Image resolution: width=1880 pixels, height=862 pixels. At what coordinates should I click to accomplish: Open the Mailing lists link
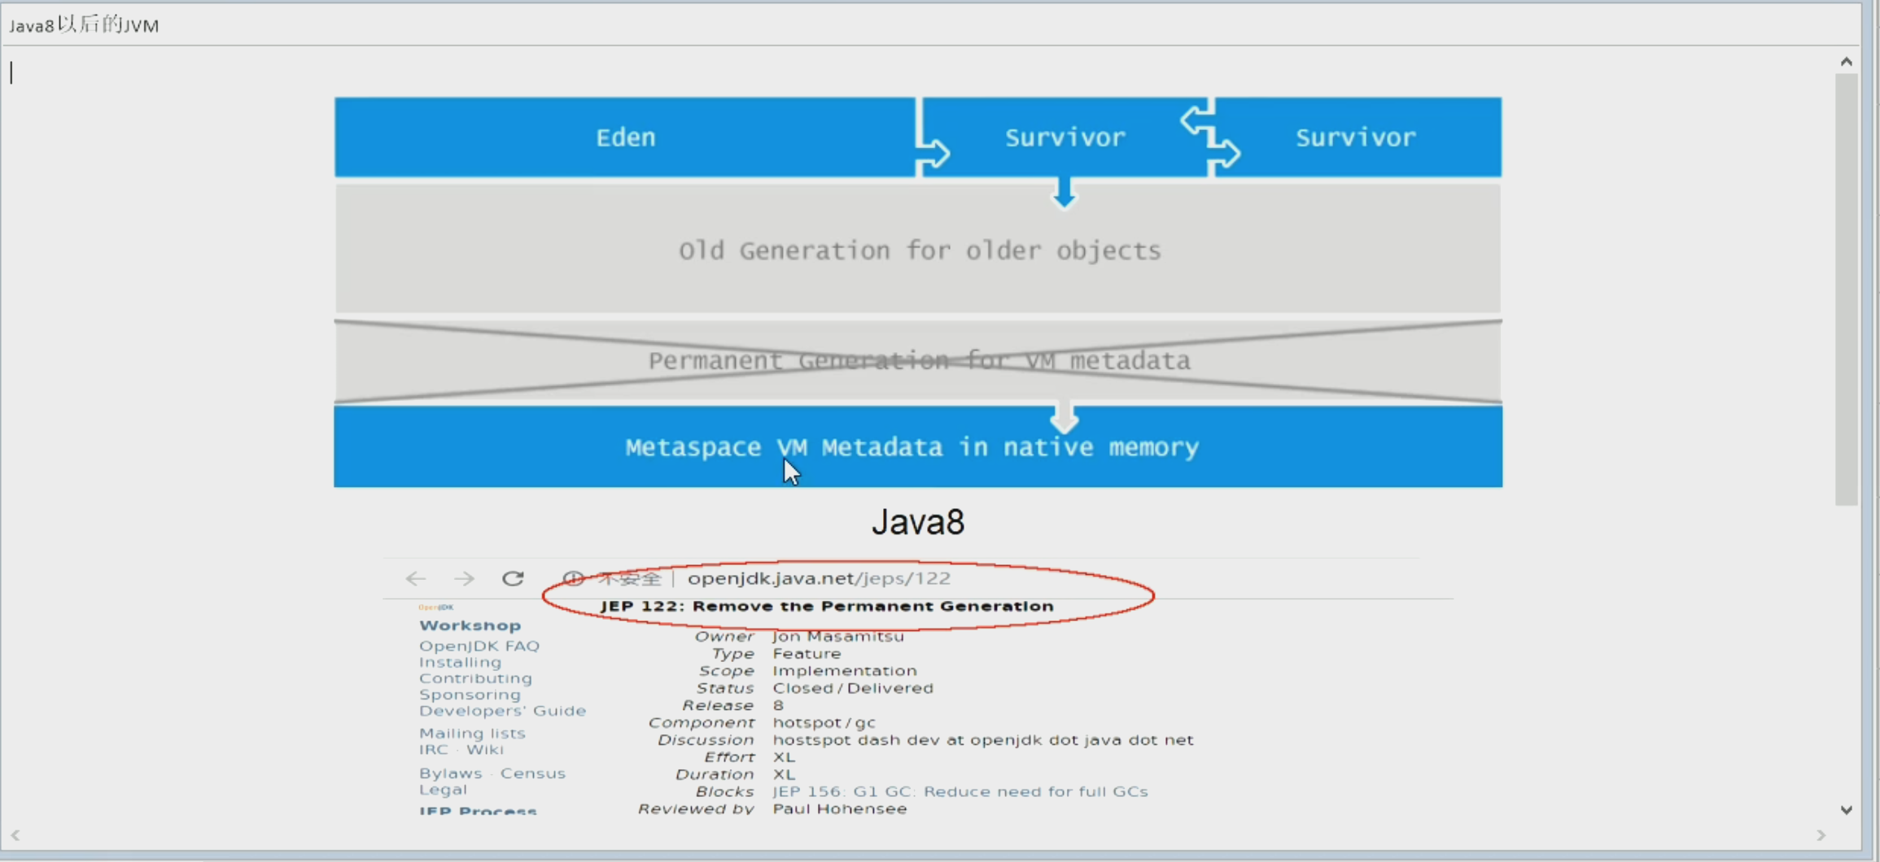[x=472, y=734]
